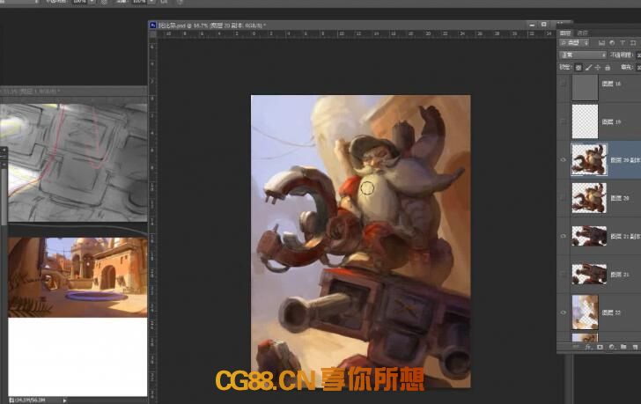Select layer name 图层 18
Image resolution: width=641 pixels, height=404 pixels.
(611, 84)
